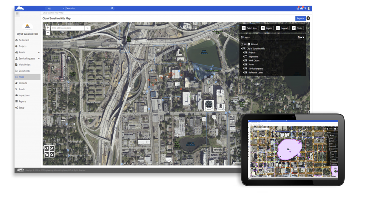This screenshot has height=208, width=365.
Task: Select the All radio button in Layers
Action: pyautogui.click(x=242, y=44)
